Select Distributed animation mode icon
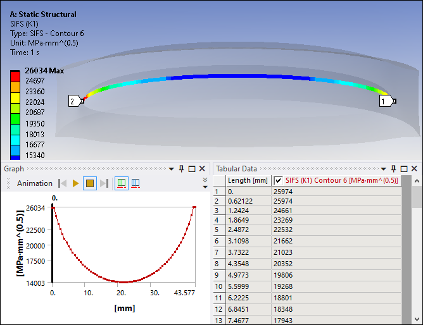423x325 pixels. (121, 183)
